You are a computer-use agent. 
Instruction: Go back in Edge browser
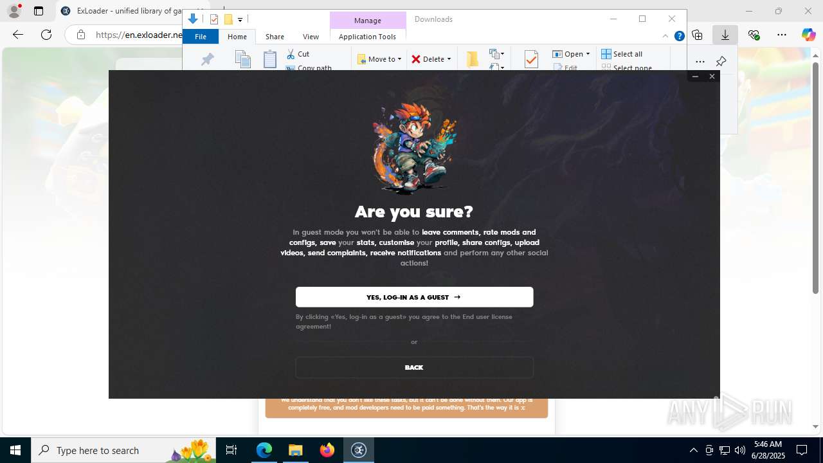point(18,35)
